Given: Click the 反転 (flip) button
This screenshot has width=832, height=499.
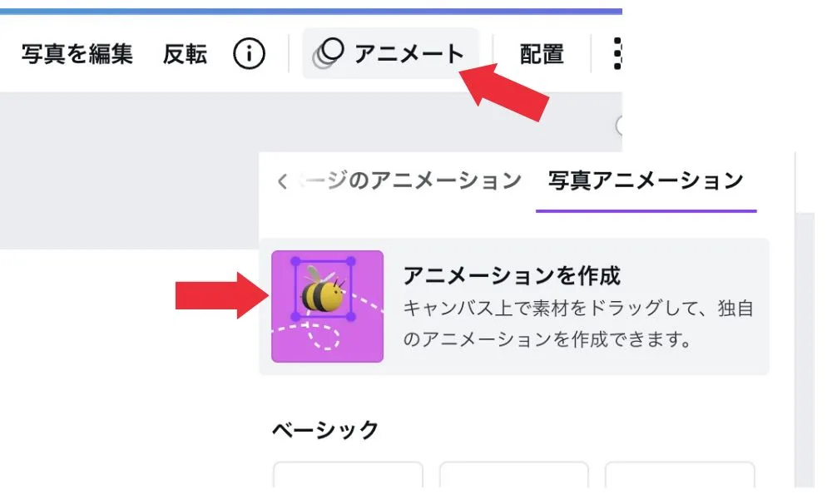Looking at the screenshot, I should click(185, 53).
